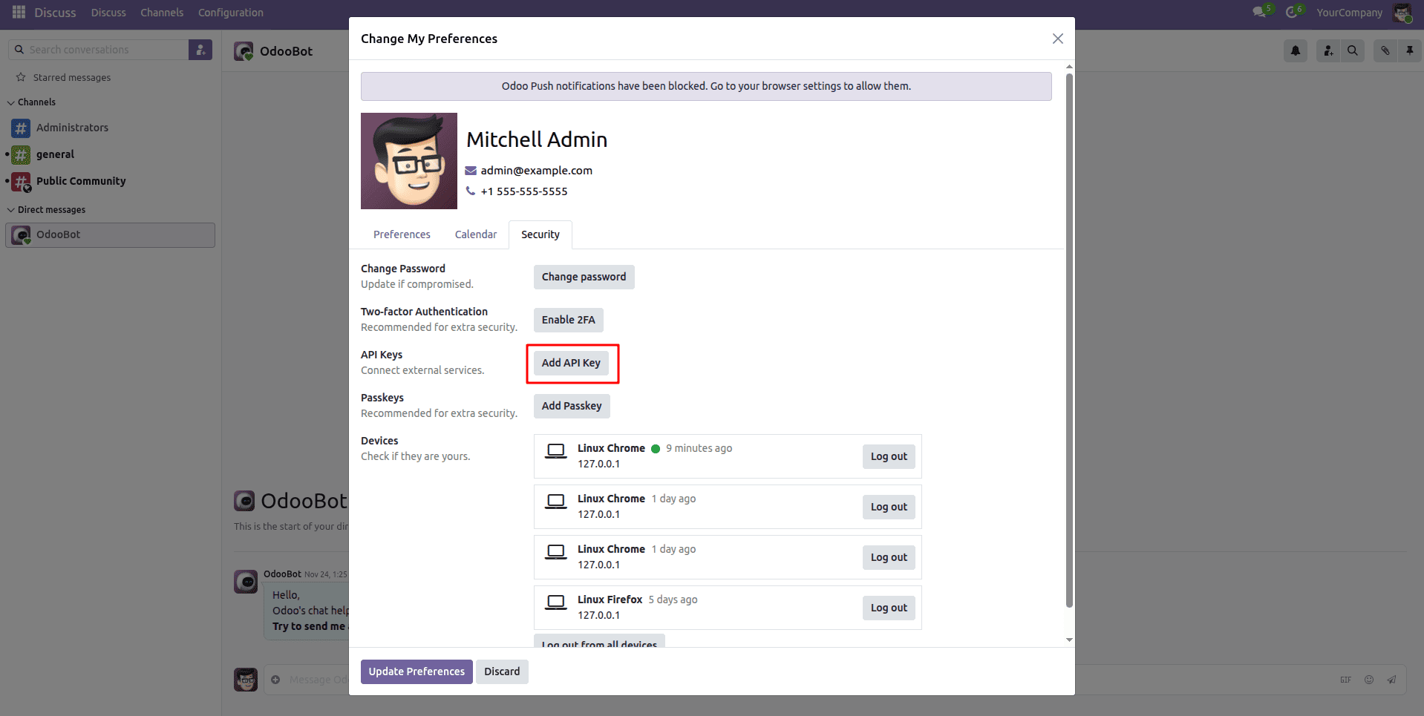Open the GIF picker in the composer
Viewport: 1424px width, 716px height.
tap(1345, 680)
